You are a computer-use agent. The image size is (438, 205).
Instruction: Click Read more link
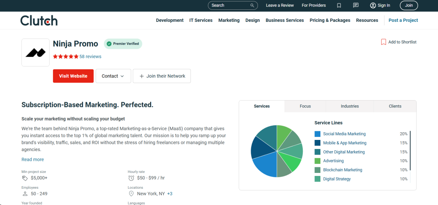(33, 159)
